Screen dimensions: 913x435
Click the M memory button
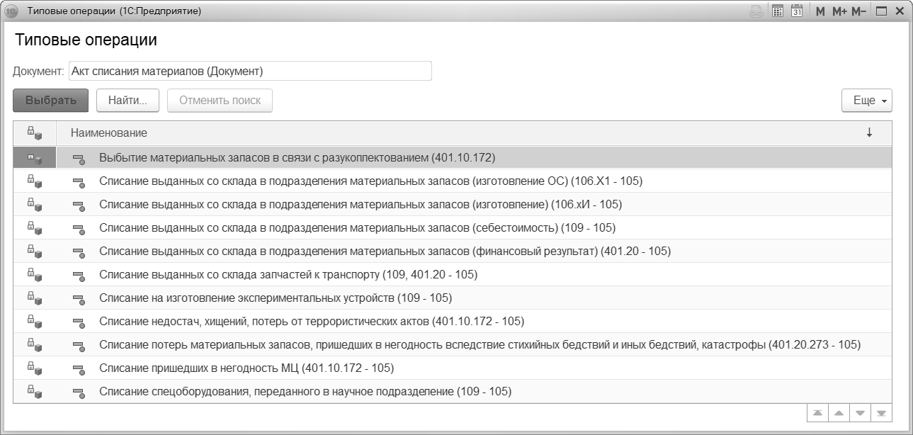[x=820, y=11]
